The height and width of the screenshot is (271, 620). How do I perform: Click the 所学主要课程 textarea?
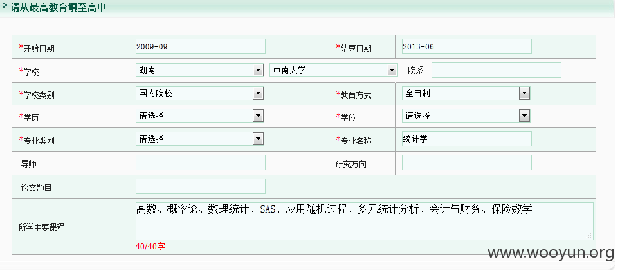[365, 221]
